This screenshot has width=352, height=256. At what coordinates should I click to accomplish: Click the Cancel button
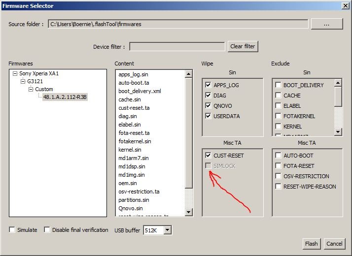[x=334, y=244]
